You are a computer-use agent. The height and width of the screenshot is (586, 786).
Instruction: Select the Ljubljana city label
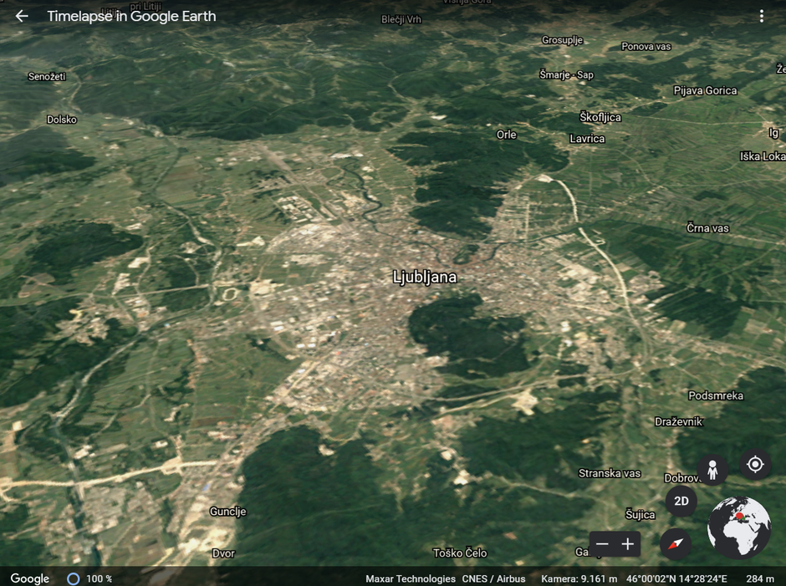click(425, 276)
